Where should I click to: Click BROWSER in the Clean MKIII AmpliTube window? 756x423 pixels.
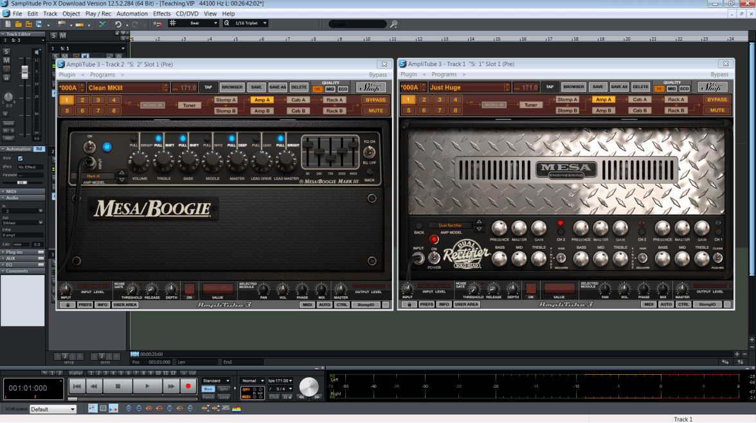click(232, 87)
